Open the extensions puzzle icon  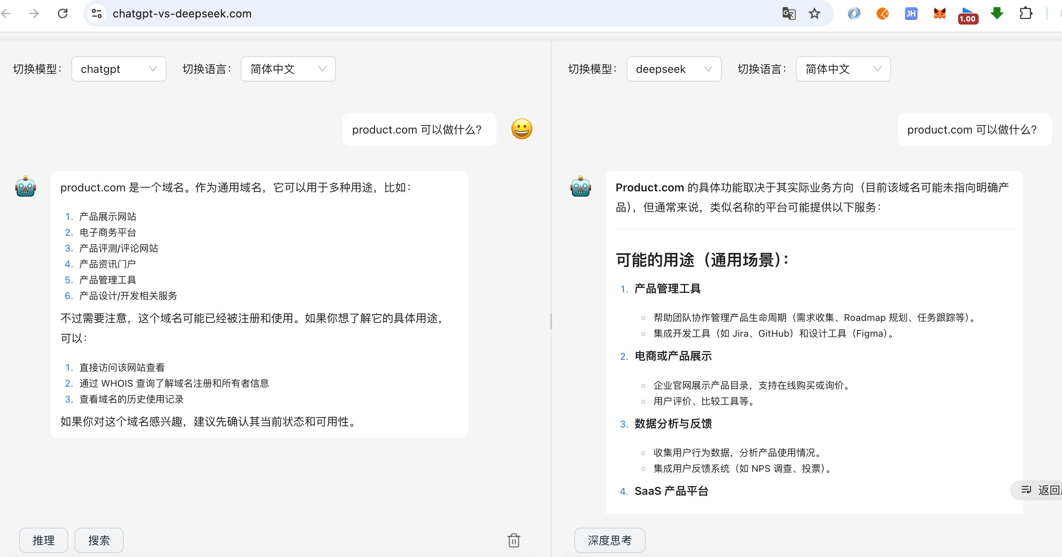coord(1025,13)
